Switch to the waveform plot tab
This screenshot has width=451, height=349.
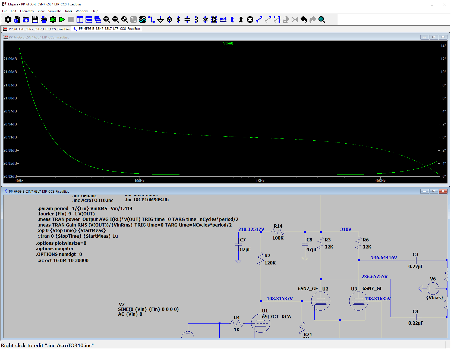coord(36,29)
